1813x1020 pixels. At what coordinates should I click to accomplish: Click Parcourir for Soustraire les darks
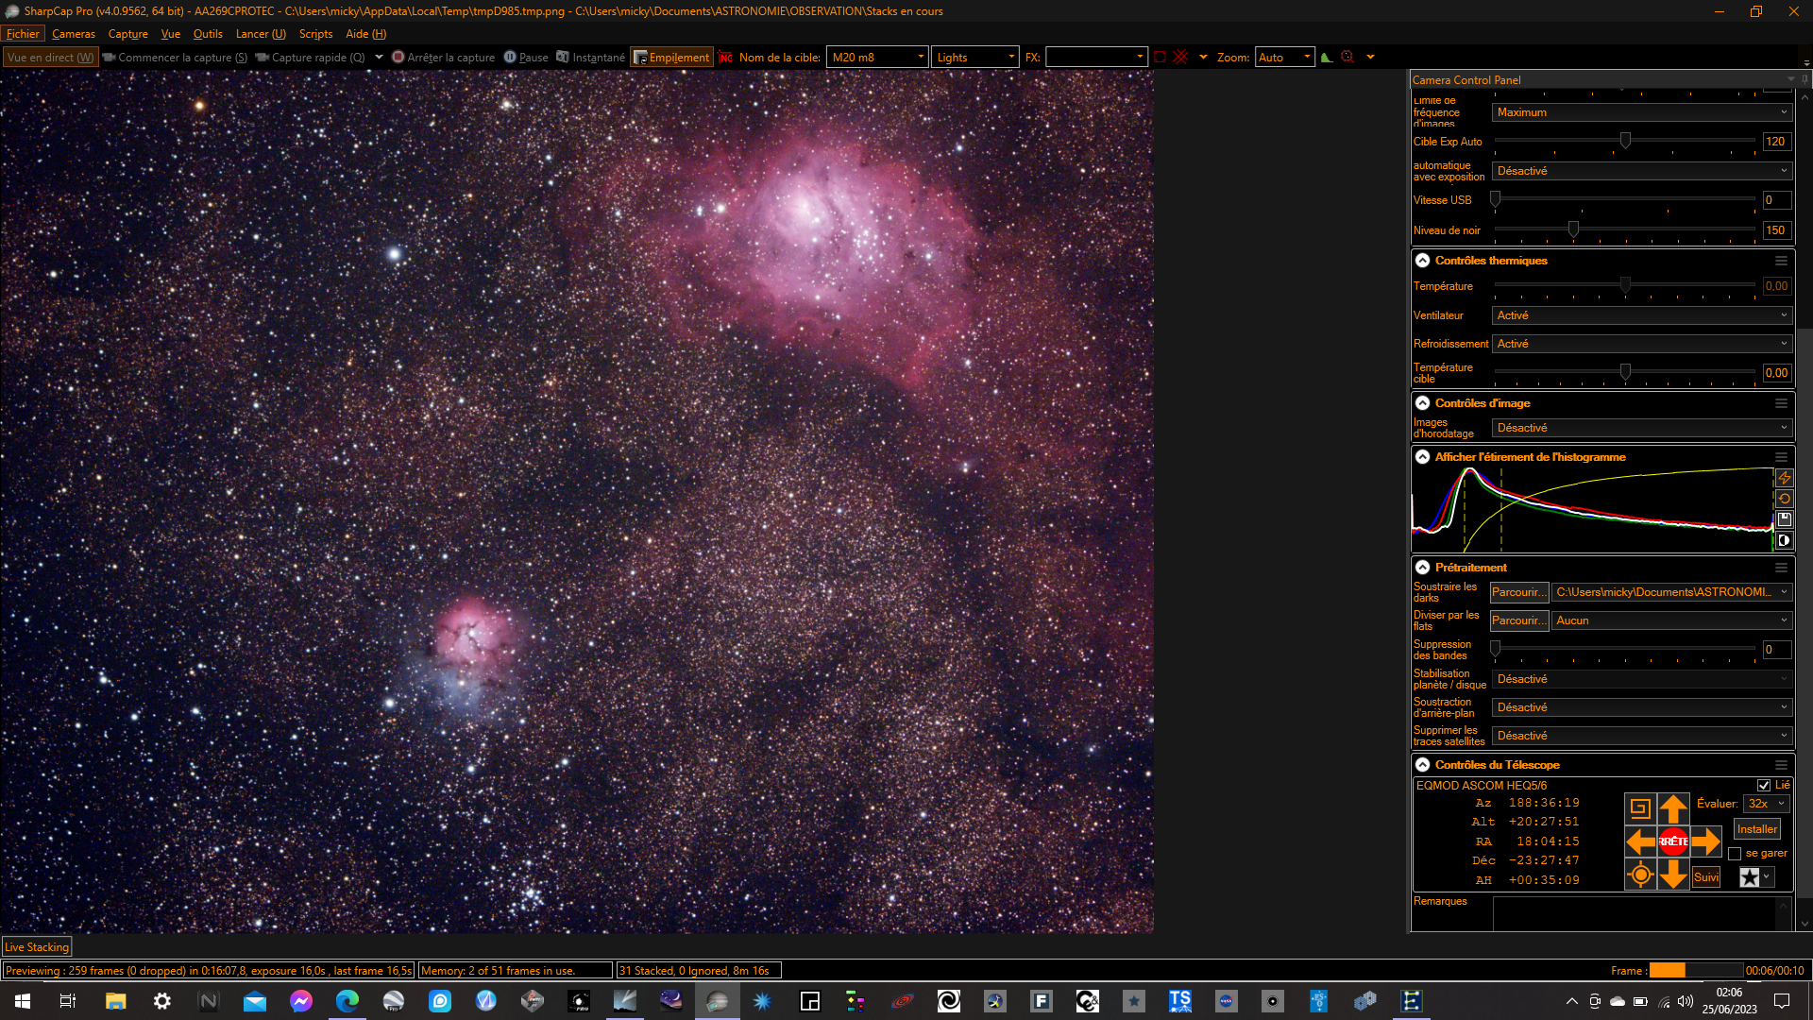pos(1518,592)
